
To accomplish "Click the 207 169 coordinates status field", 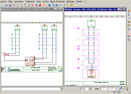I will [117, 92].
